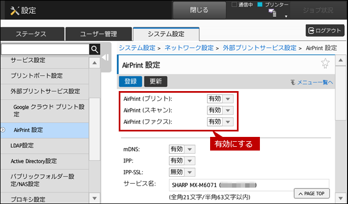Open プロキシ設定 in the sidebar
The height and width of the screenshot is (204, 348).
(x=44, y=198)
